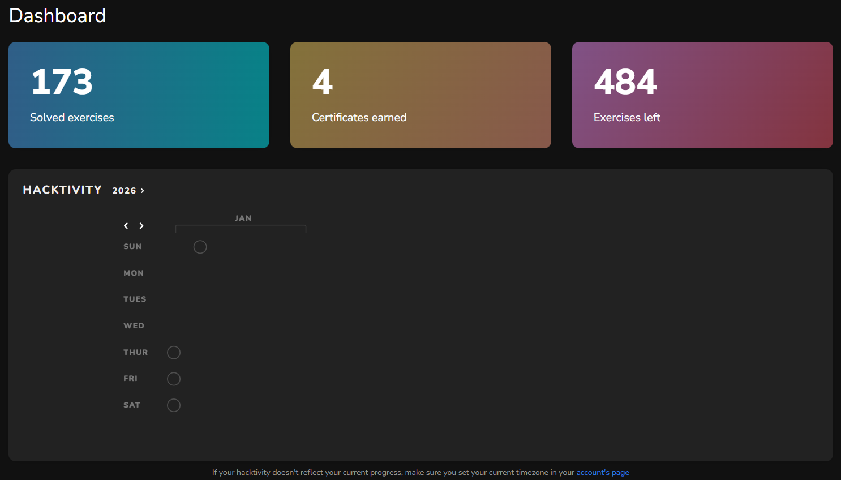The image size is (841, 480).
Task: Select the Saturday activity circle
Action: coord(174,405)
